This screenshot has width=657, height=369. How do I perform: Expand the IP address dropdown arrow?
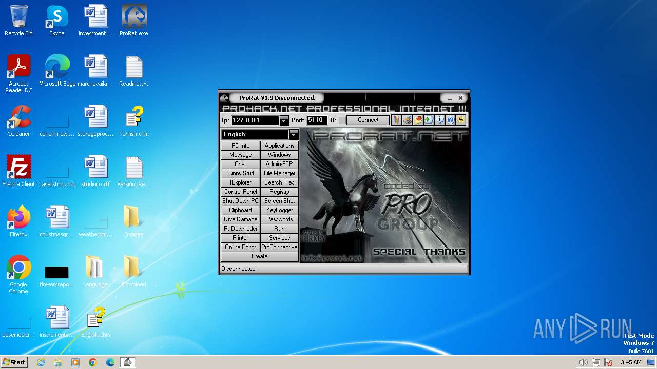[284, 120]
